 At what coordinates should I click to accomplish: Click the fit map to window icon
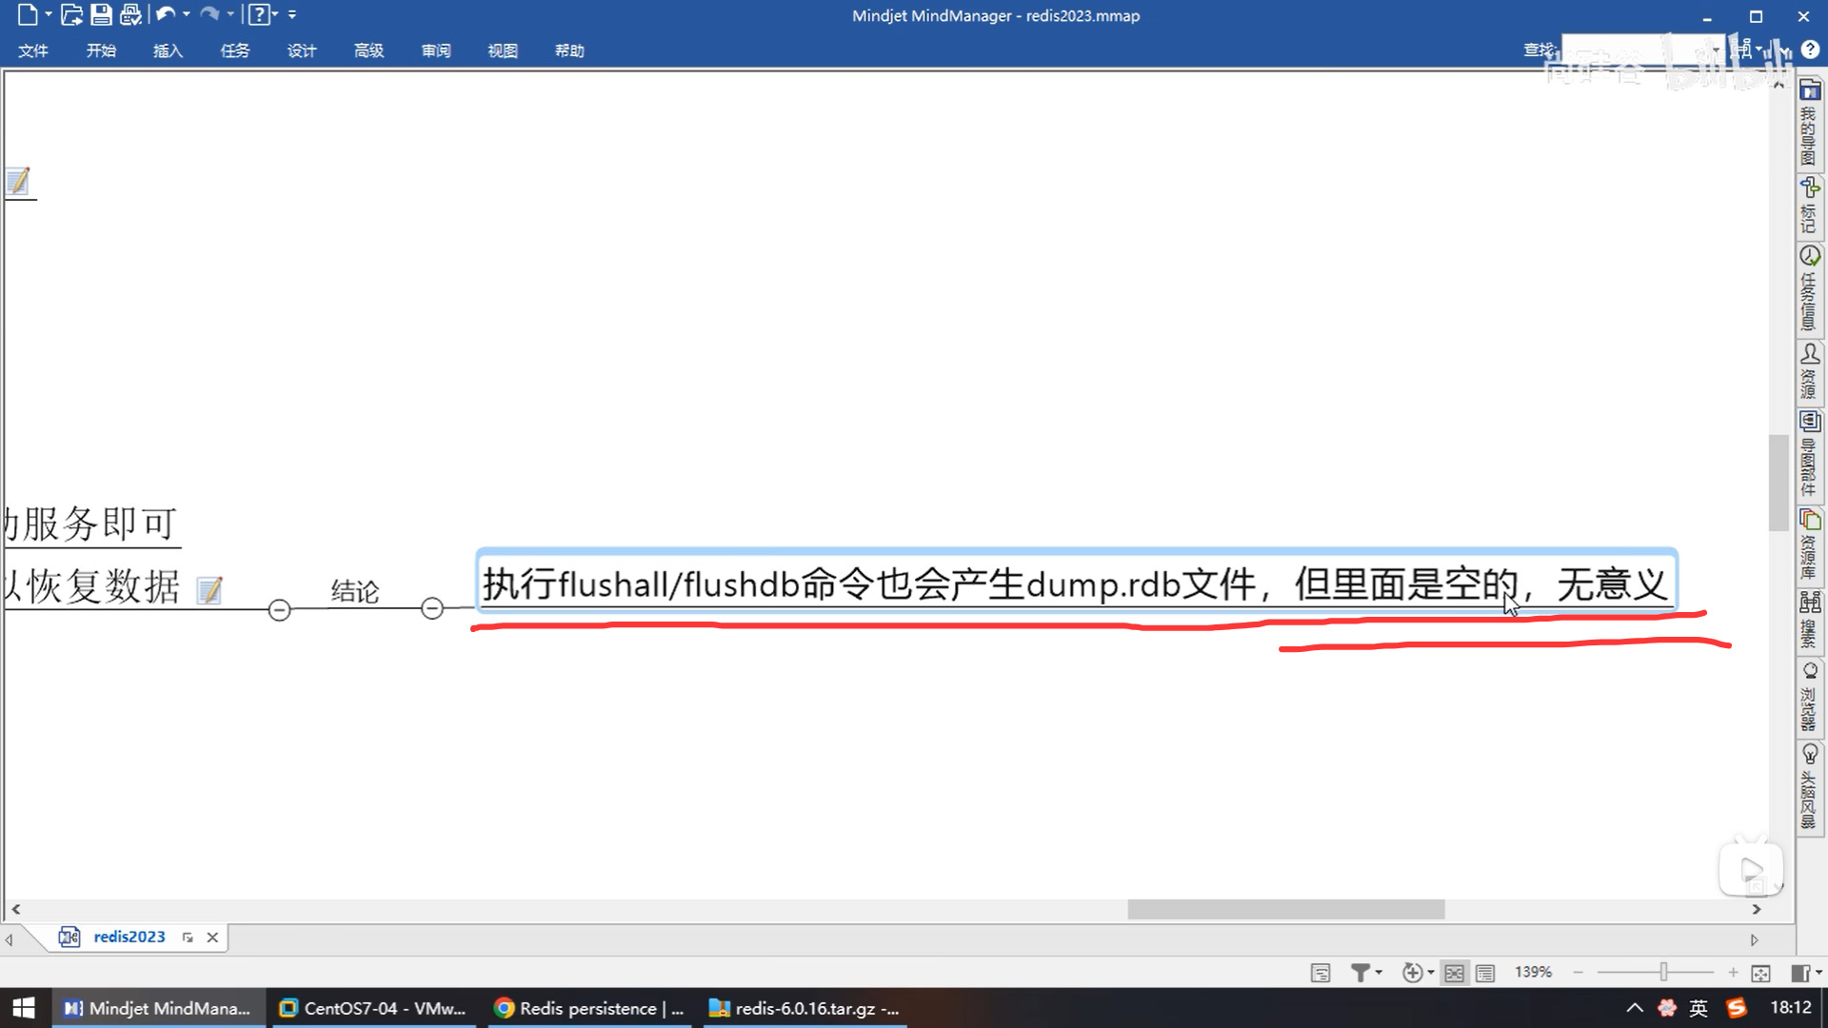tap(1760, 973)
